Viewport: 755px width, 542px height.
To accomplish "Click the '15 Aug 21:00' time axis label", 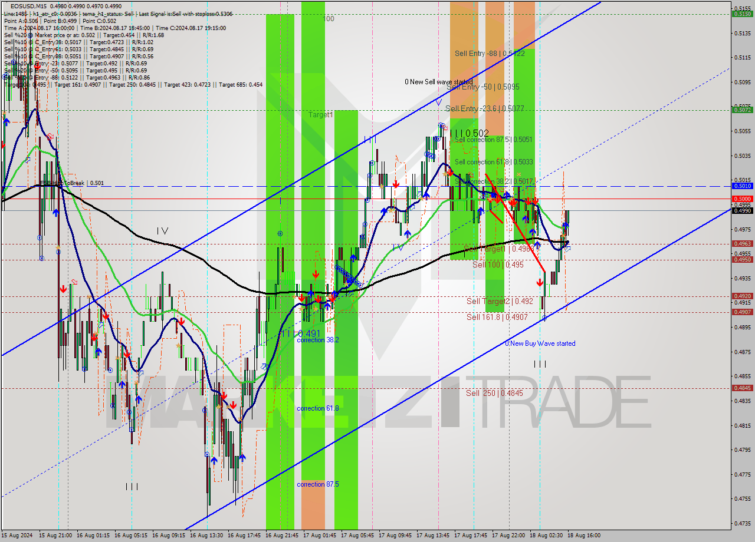I will (x=56, y=536).
